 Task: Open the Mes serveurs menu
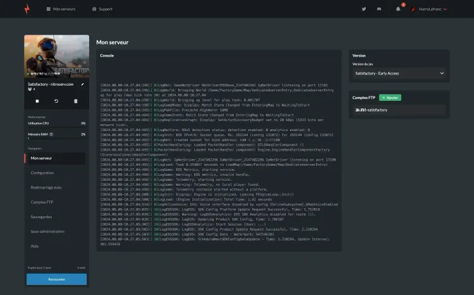pyautogui.click(x=61, y=9)
